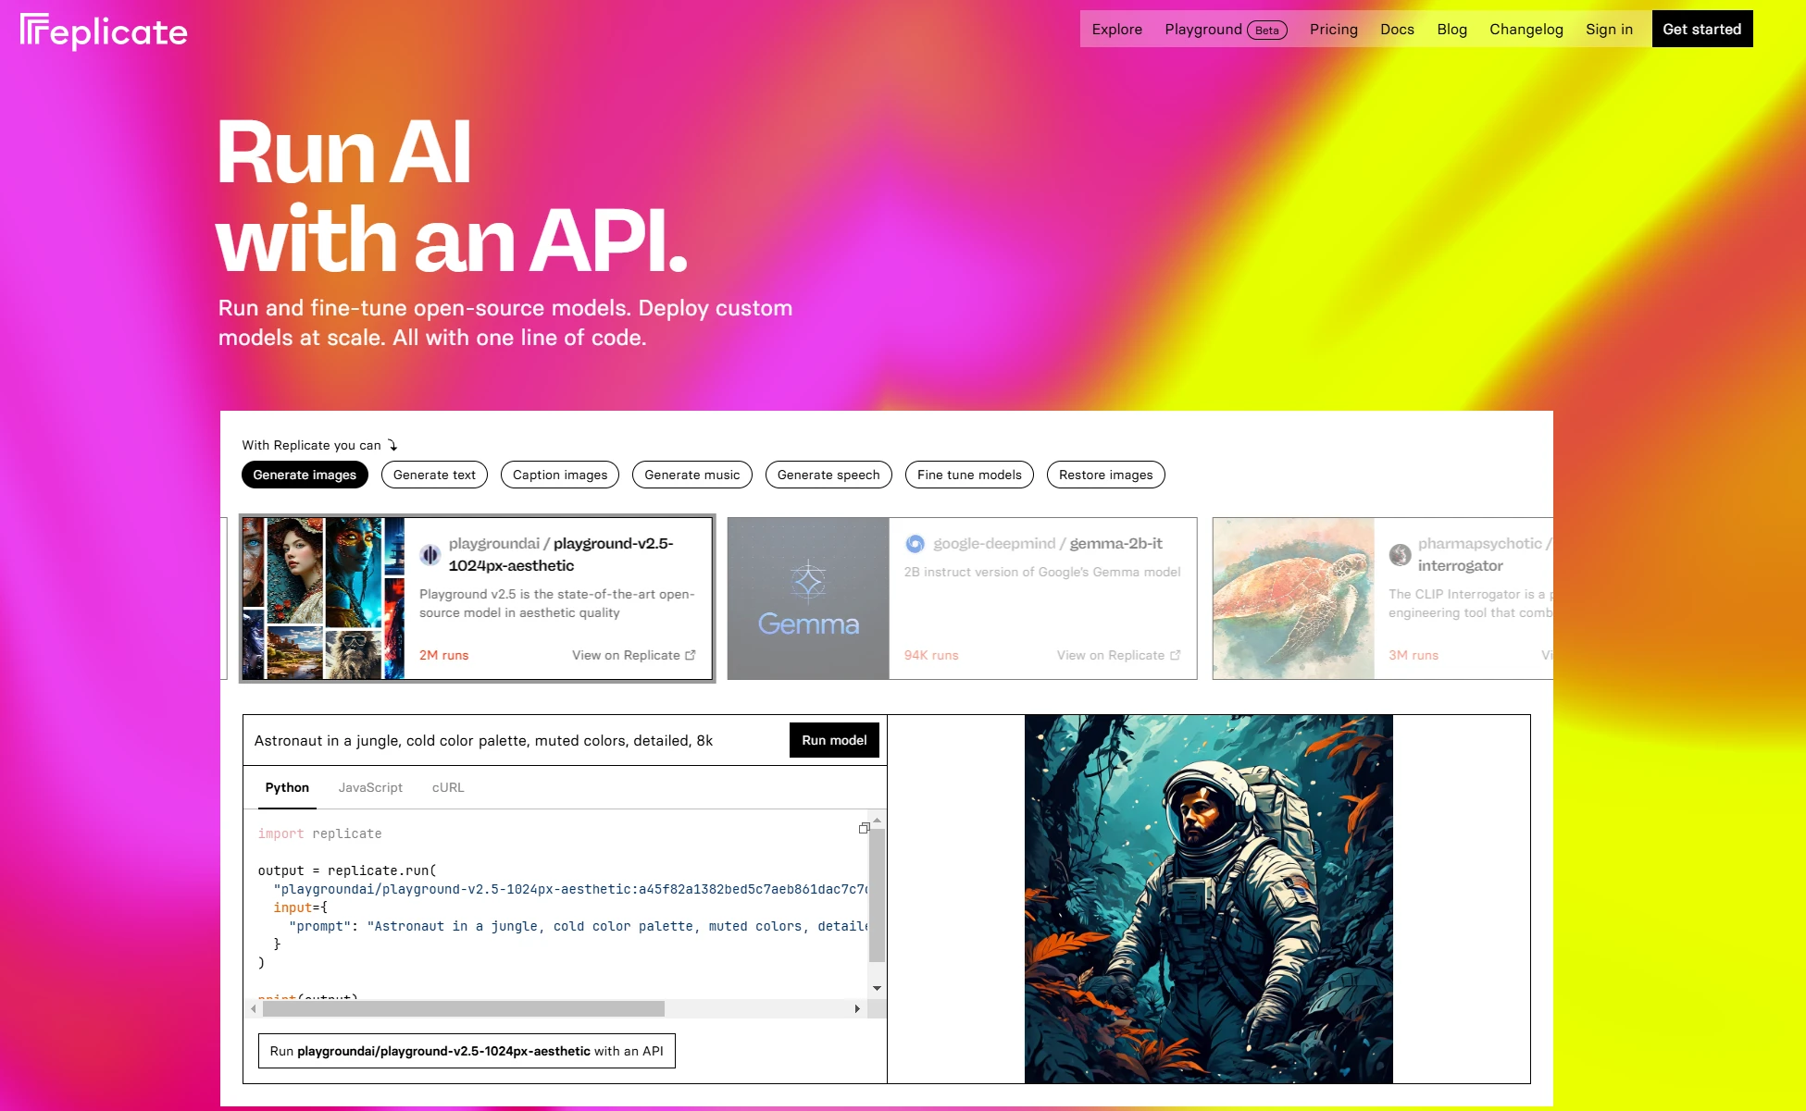This screenshot has height=1111, width=1806.
Task: Switch to the cURL tab
Action: tap(448, 787)
